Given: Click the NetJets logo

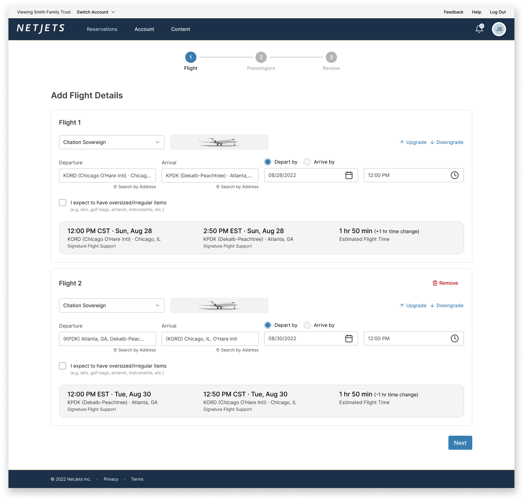Looking at the screenshot, I should coord(41,28).
